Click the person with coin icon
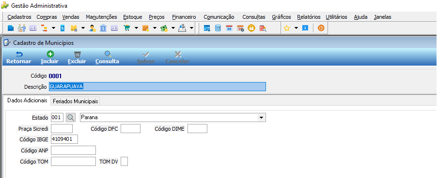The width and height of the screenshot is (437, 178). tap(93, 28)
